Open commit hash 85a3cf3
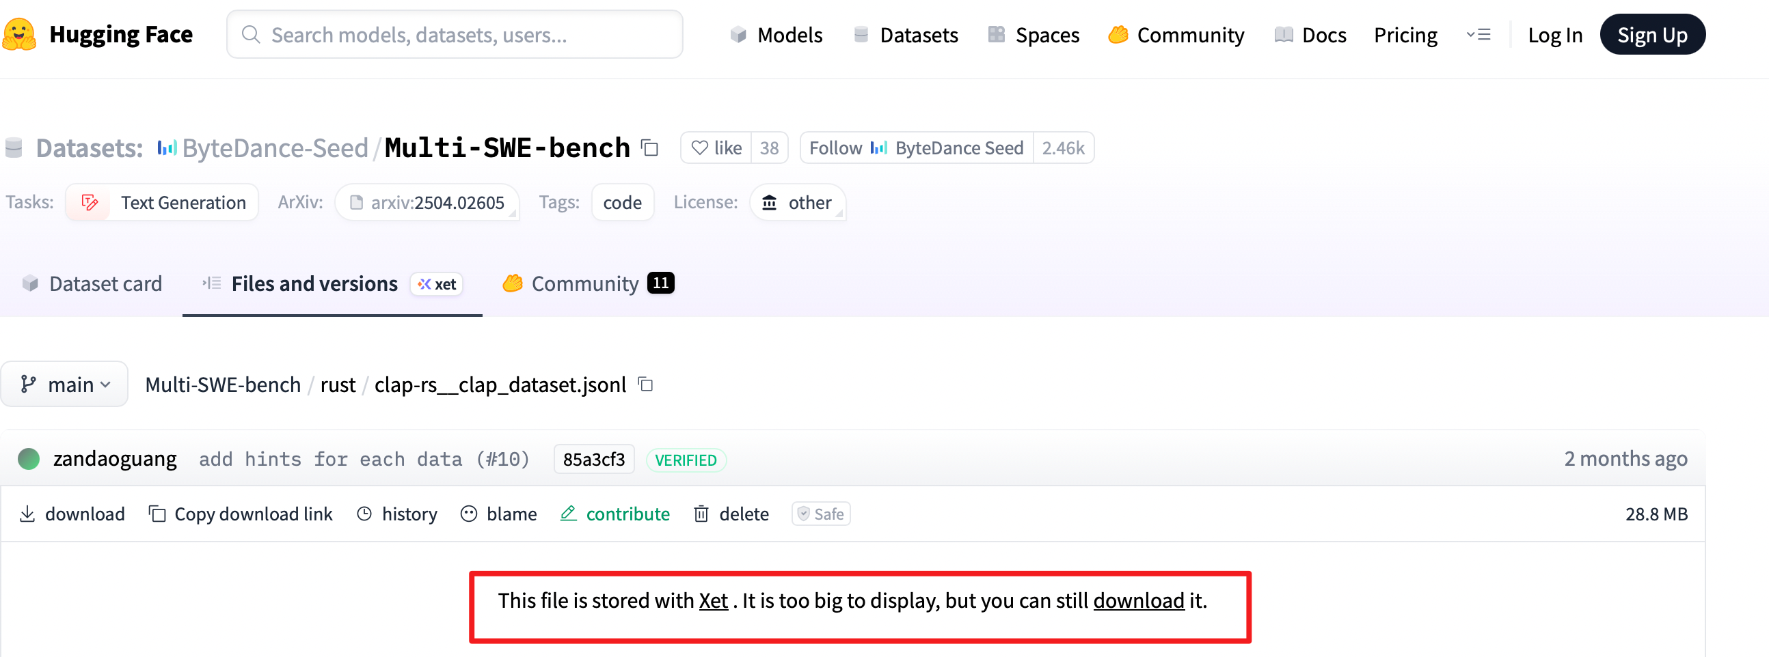Viewport: 1769px width, 657px height. tap(594, 459)
